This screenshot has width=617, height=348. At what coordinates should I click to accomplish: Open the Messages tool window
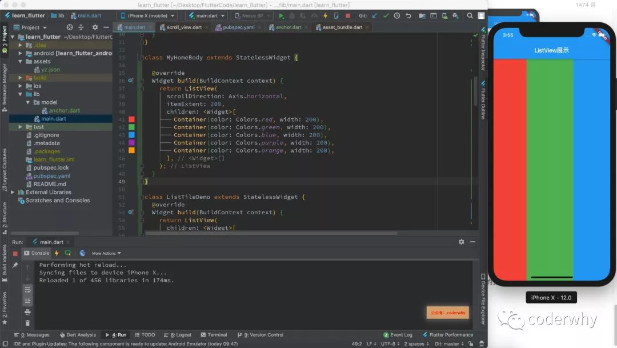click(x=32, y=335)
